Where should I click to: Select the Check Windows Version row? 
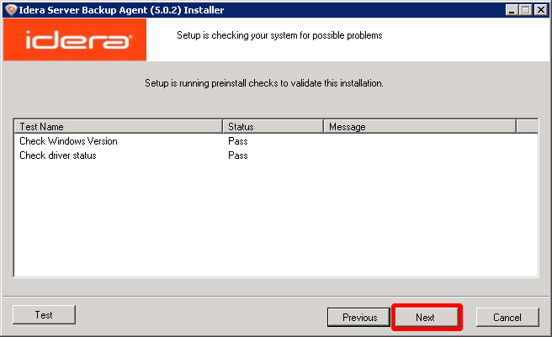pyautogui.click(x=276, y=141)
